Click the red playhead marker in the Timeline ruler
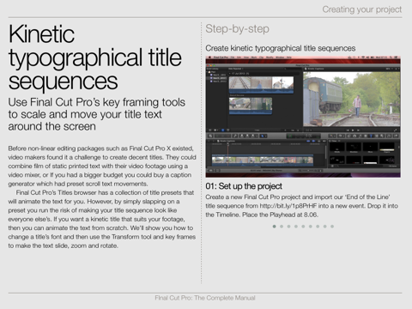The image size is (412, 309). pos(228,144)
